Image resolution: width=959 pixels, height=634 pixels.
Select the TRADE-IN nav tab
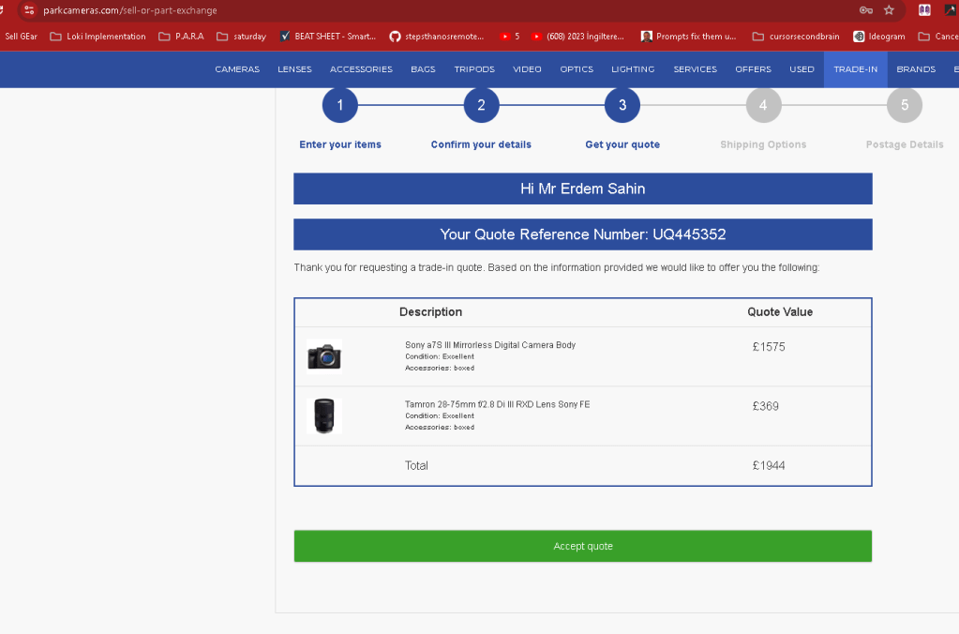tap(856, 69)
